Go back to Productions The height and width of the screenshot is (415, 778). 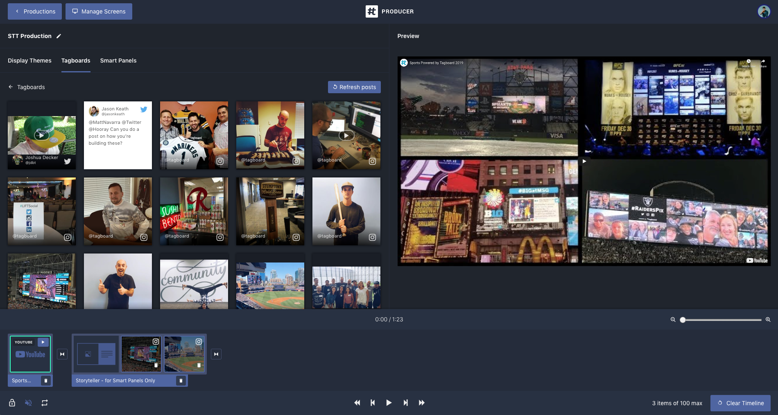pyautogui.click(x=35, y=11)
